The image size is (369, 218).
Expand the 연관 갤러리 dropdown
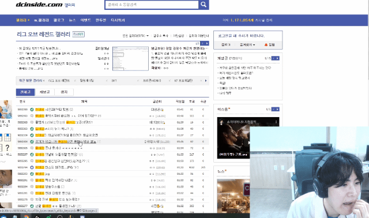135,36
